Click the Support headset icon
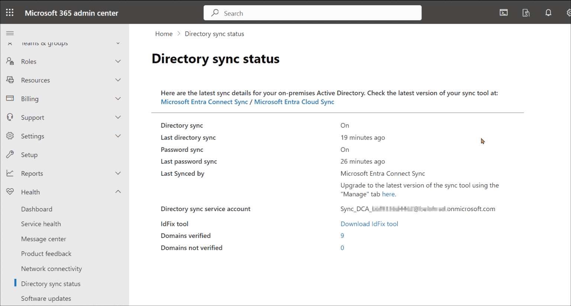This screenshot has width=571, height=306. [10, 117]
